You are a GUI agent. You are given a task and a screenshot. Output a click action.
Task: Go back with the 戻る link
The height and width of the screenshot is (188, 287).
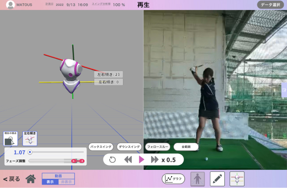(11, 179)
